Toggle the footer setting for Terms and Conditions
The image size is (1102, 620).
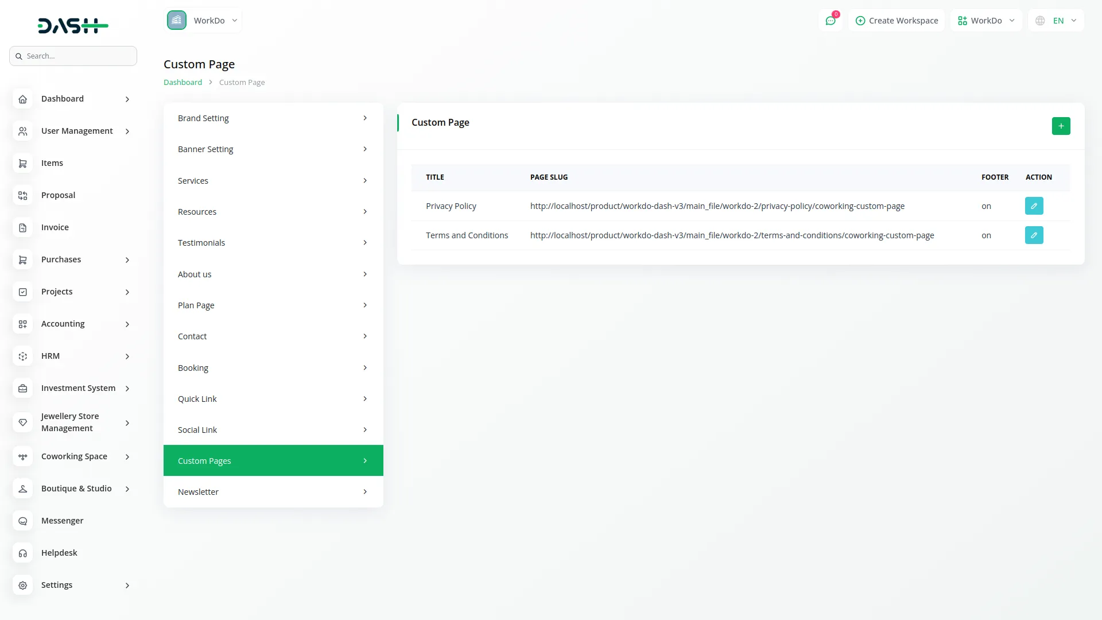point(987,235)
